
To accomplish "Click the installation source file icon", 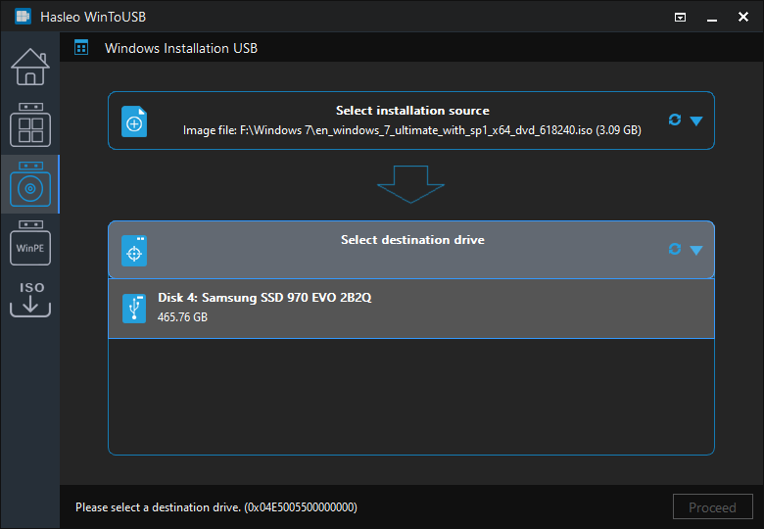I will point(134,121).
